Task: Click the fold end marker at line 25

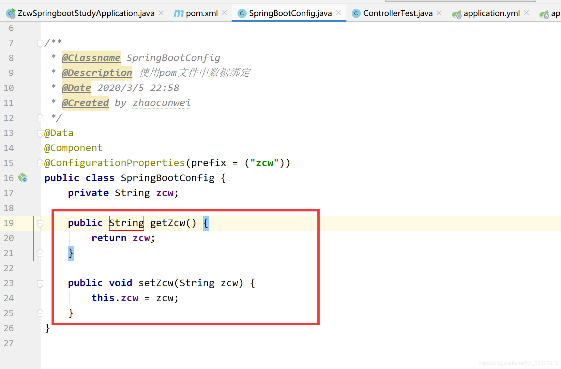Action: point(40,313)
